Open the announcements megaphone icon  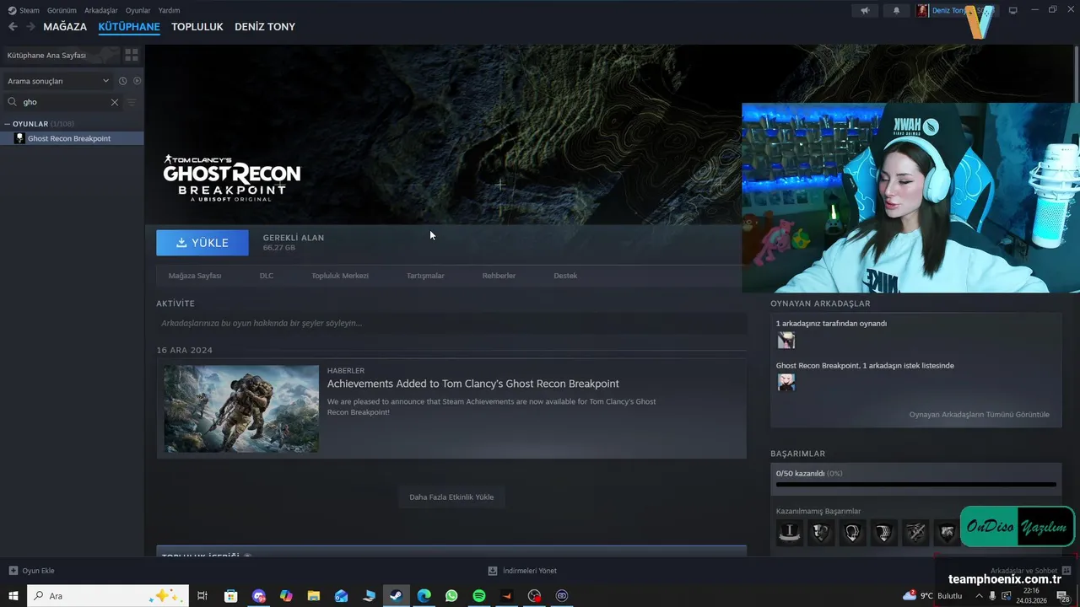pyautogui.click(x=865, y=10)
